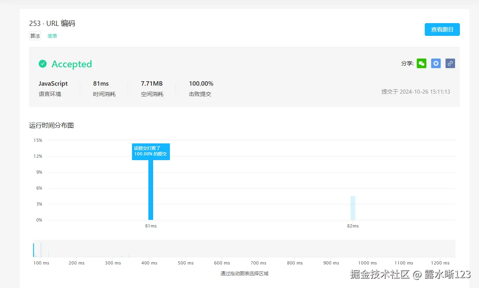Click the 82ms x-axis label
479x288 pixels.
pyautogui.click(x=353, y=226)
